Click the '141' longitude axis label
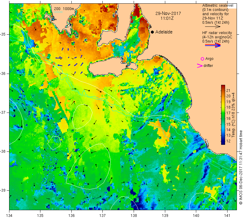The width and height of the screenshot is (243, 219). point(227,215)
